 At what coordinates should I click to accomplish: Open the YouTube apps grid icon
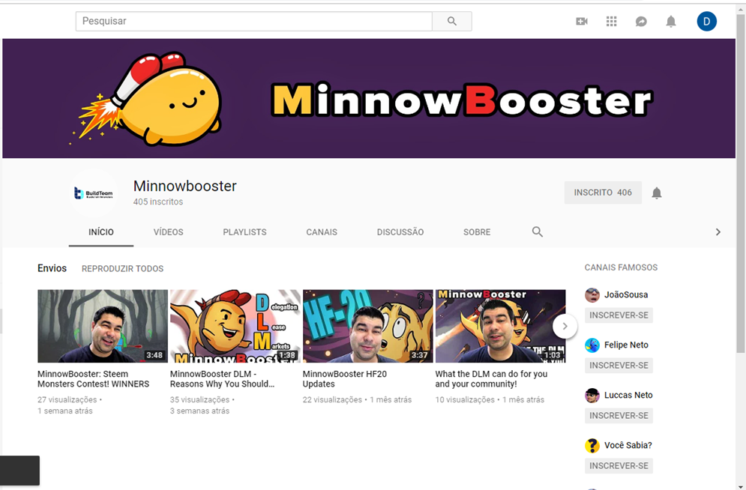pyautogui.click(x=611, y=22)
